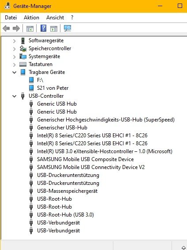
Task: Open the Ansicht menu
Action: click(55, 17)
